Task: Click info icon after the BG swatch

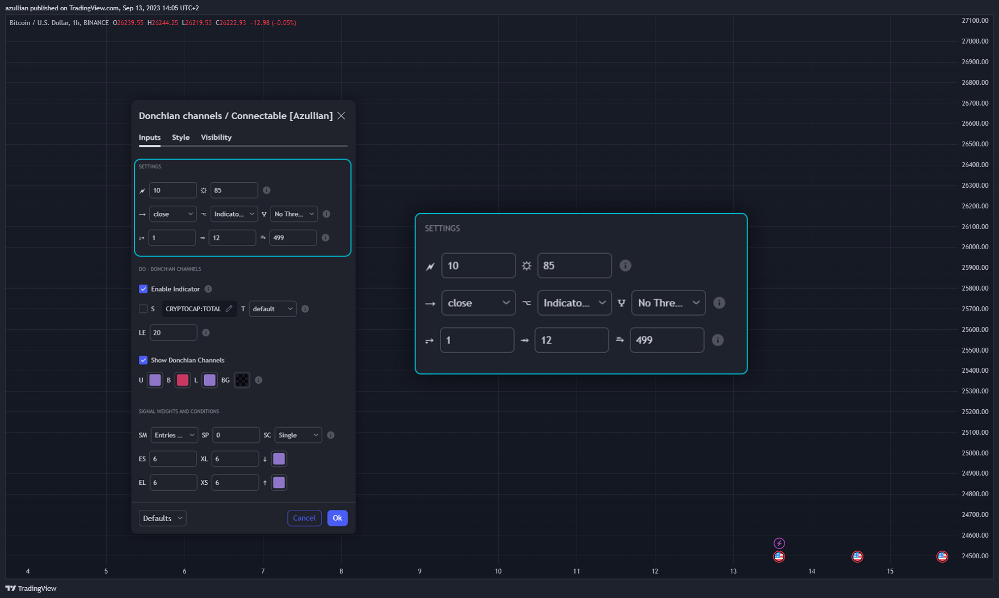Action: tap(259, 380)
